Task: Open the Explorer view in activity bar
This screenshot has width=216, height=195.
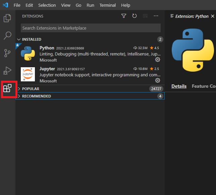Action: (x=7, y=18)
